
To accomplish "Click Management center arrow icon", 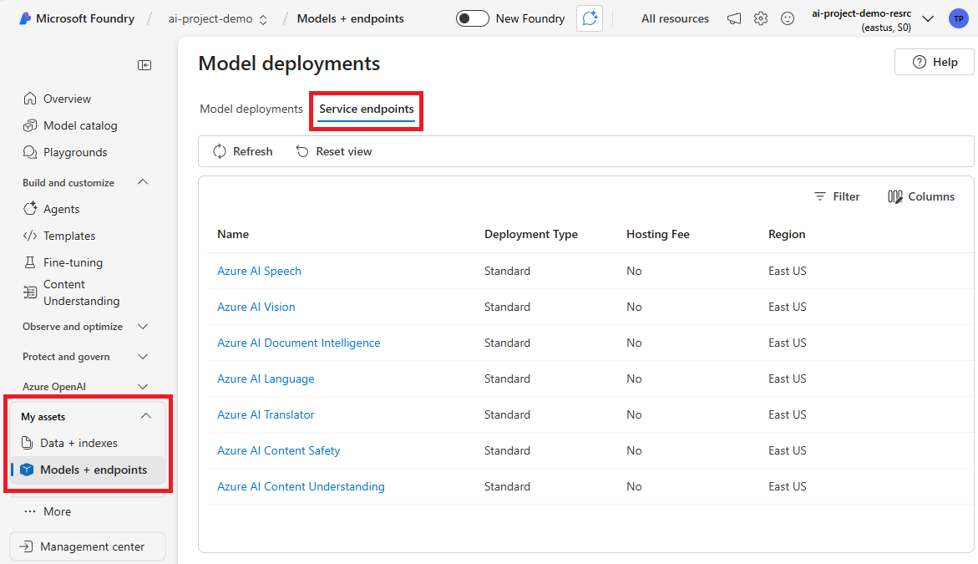I will (26, 546).
